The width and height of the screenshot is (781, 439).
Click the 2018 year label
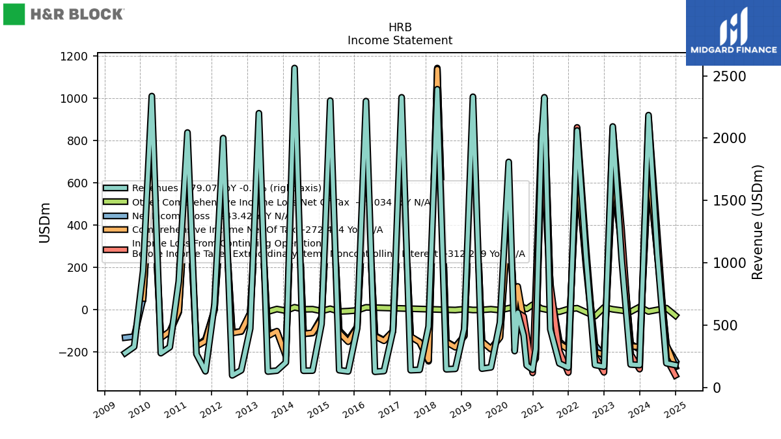coord(425,409)
